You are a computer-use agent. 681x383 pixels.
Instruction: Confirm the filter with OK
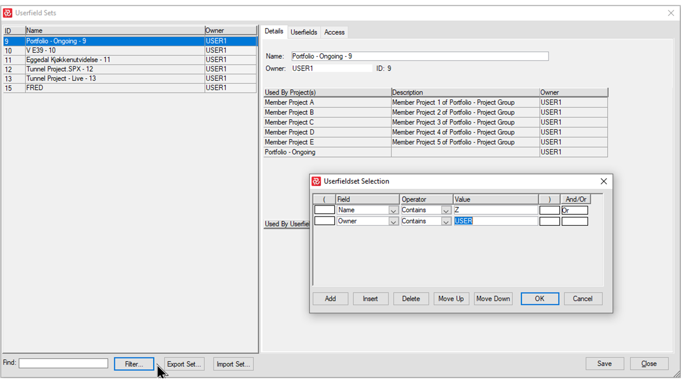click(x=539, y=299)
